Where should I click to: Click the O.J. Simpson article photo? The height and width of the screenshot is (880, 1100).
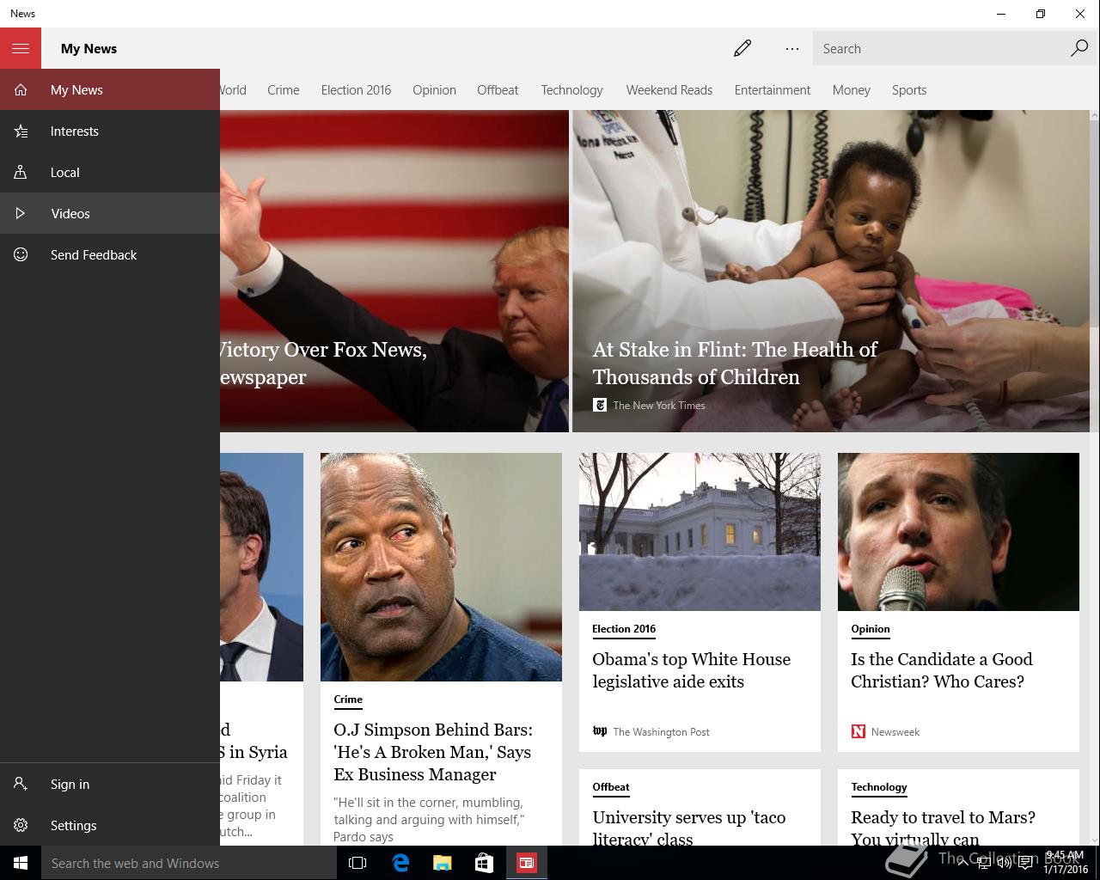[441, 567]
